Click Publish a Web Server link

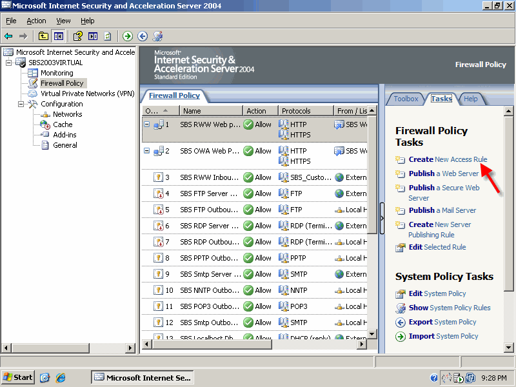click(x=443, y=174)
